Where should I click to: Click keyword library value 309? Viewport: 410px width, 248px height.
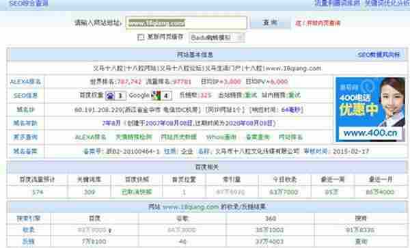[x=90, y=192]
